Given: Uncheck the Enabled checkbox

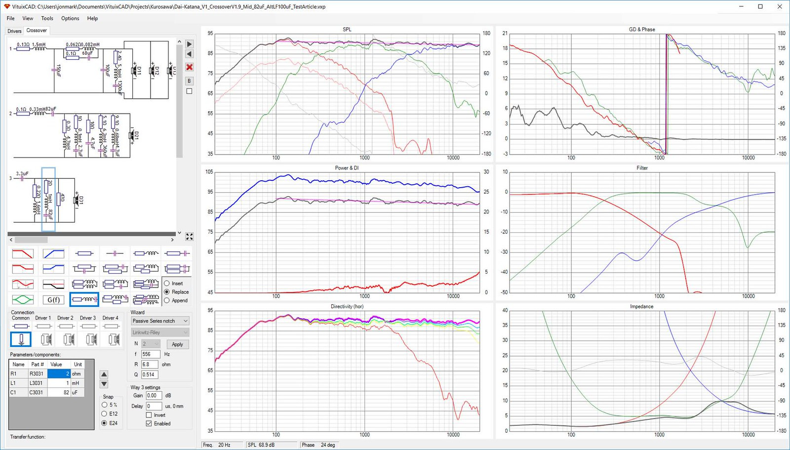Looking at the screenshot, I should [x=149, y=423].
